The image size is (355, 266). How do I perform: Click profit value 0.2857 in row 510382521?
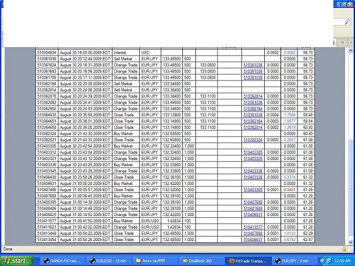290,140
